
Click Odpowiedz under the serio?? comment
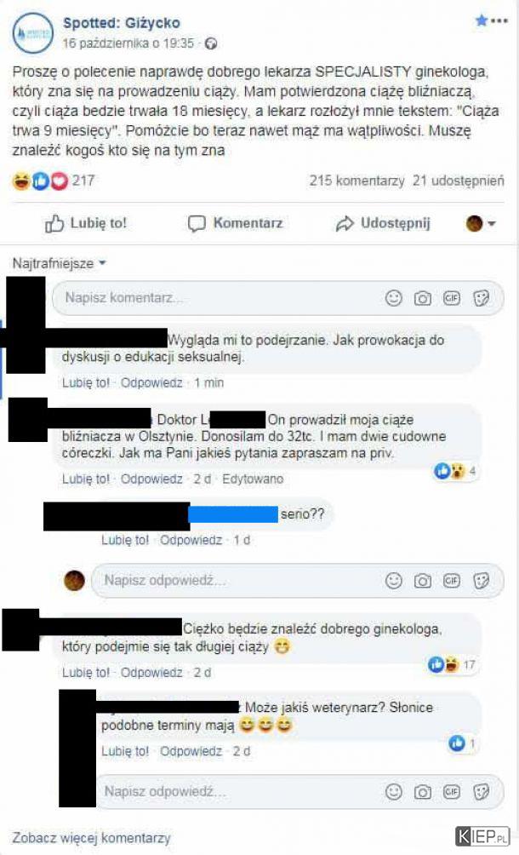pyautogui.click(x=191, y=540)
